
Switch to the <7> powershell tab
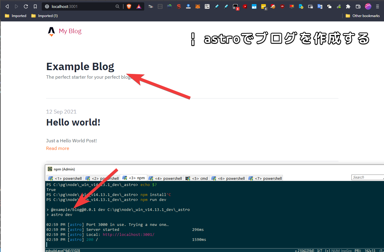click(265, 178)
